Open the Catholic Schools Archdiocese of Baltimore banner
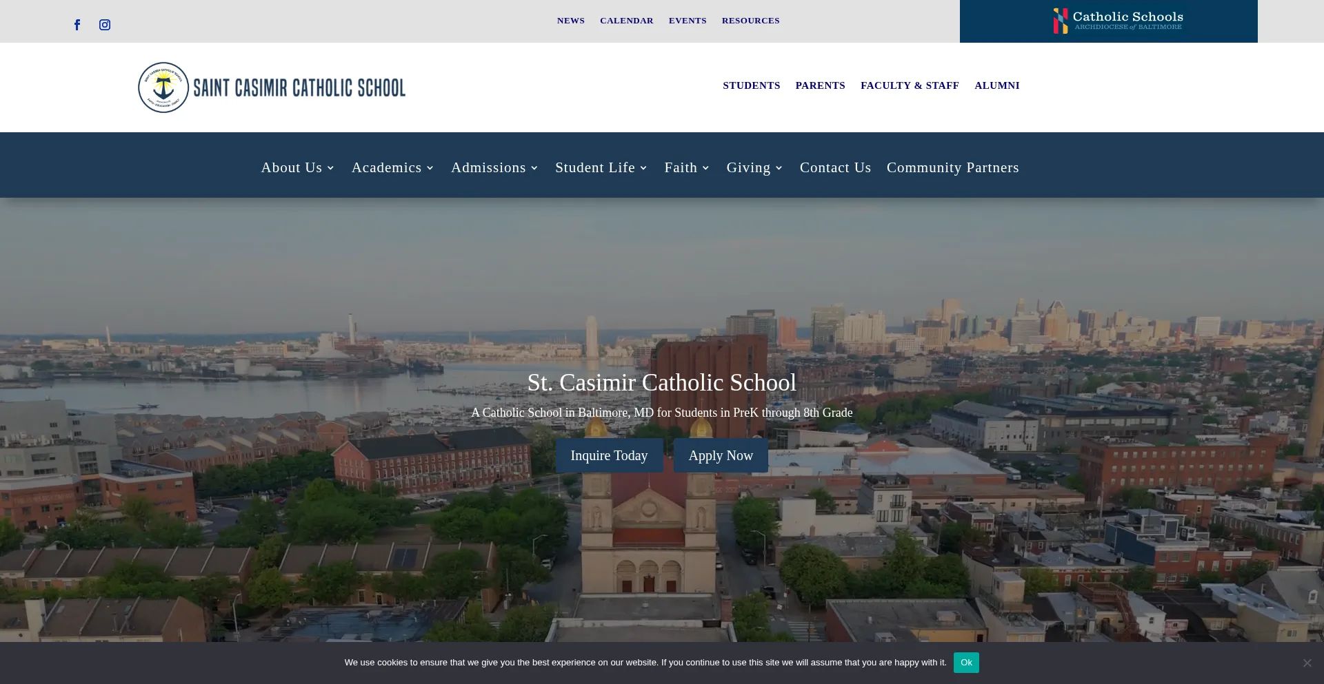This screenshot has height=684, width=1324. pos(1117,21)
